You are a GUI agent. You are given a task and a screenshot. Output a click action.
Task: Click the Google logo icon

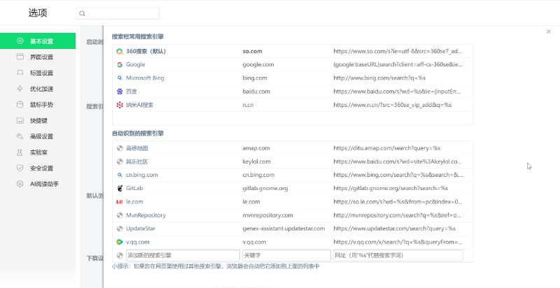tap(120, 64)
